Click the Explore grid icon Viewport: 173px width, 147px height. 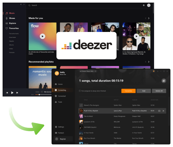click(7, 23)
